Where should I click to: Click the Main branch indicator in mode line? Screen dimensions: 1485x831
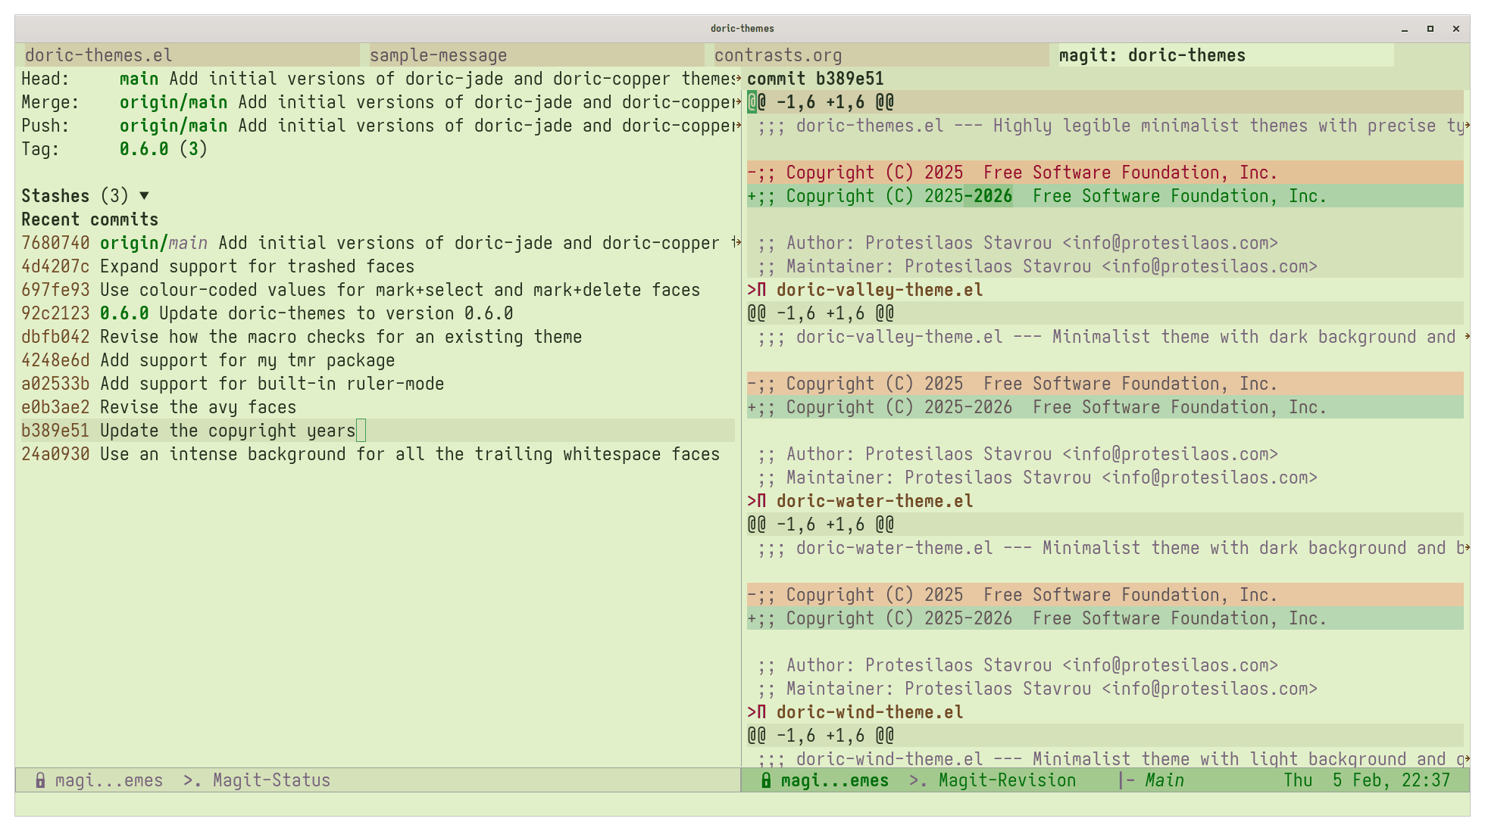[1164, 780]
